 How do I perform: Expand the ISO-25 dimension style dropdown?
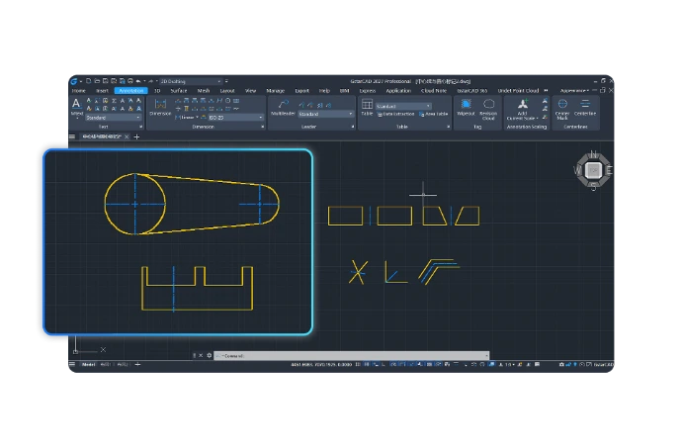point(235,118)
